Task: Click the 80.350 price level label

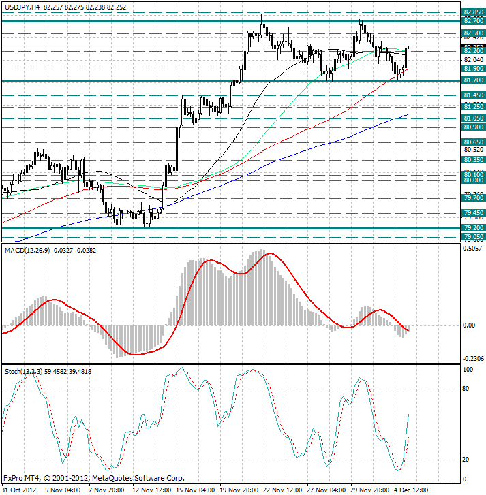Action: pyautogui.click(x=473, y=160)
